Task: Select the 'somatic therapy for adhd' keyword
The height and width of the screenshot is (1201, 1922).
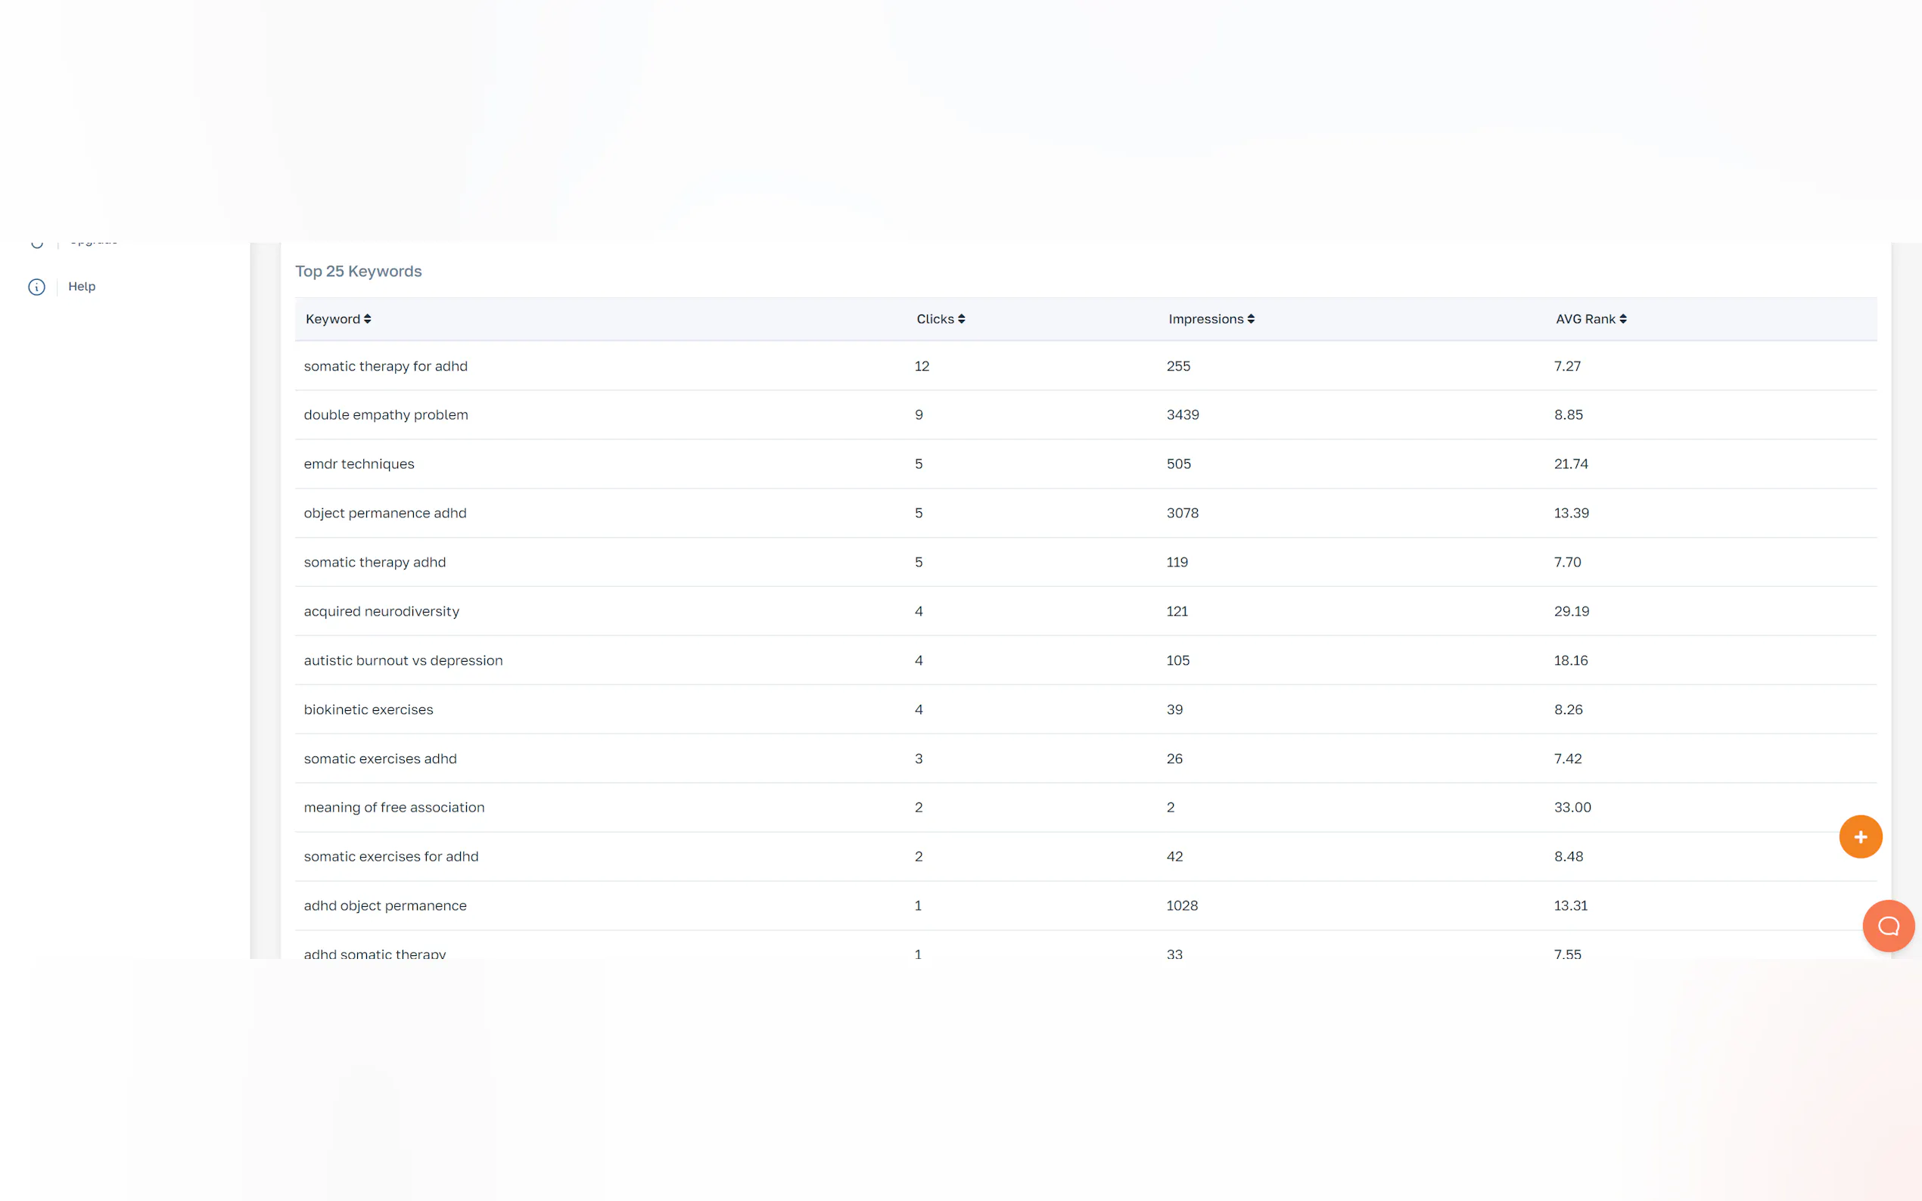Action: (385, 366)
